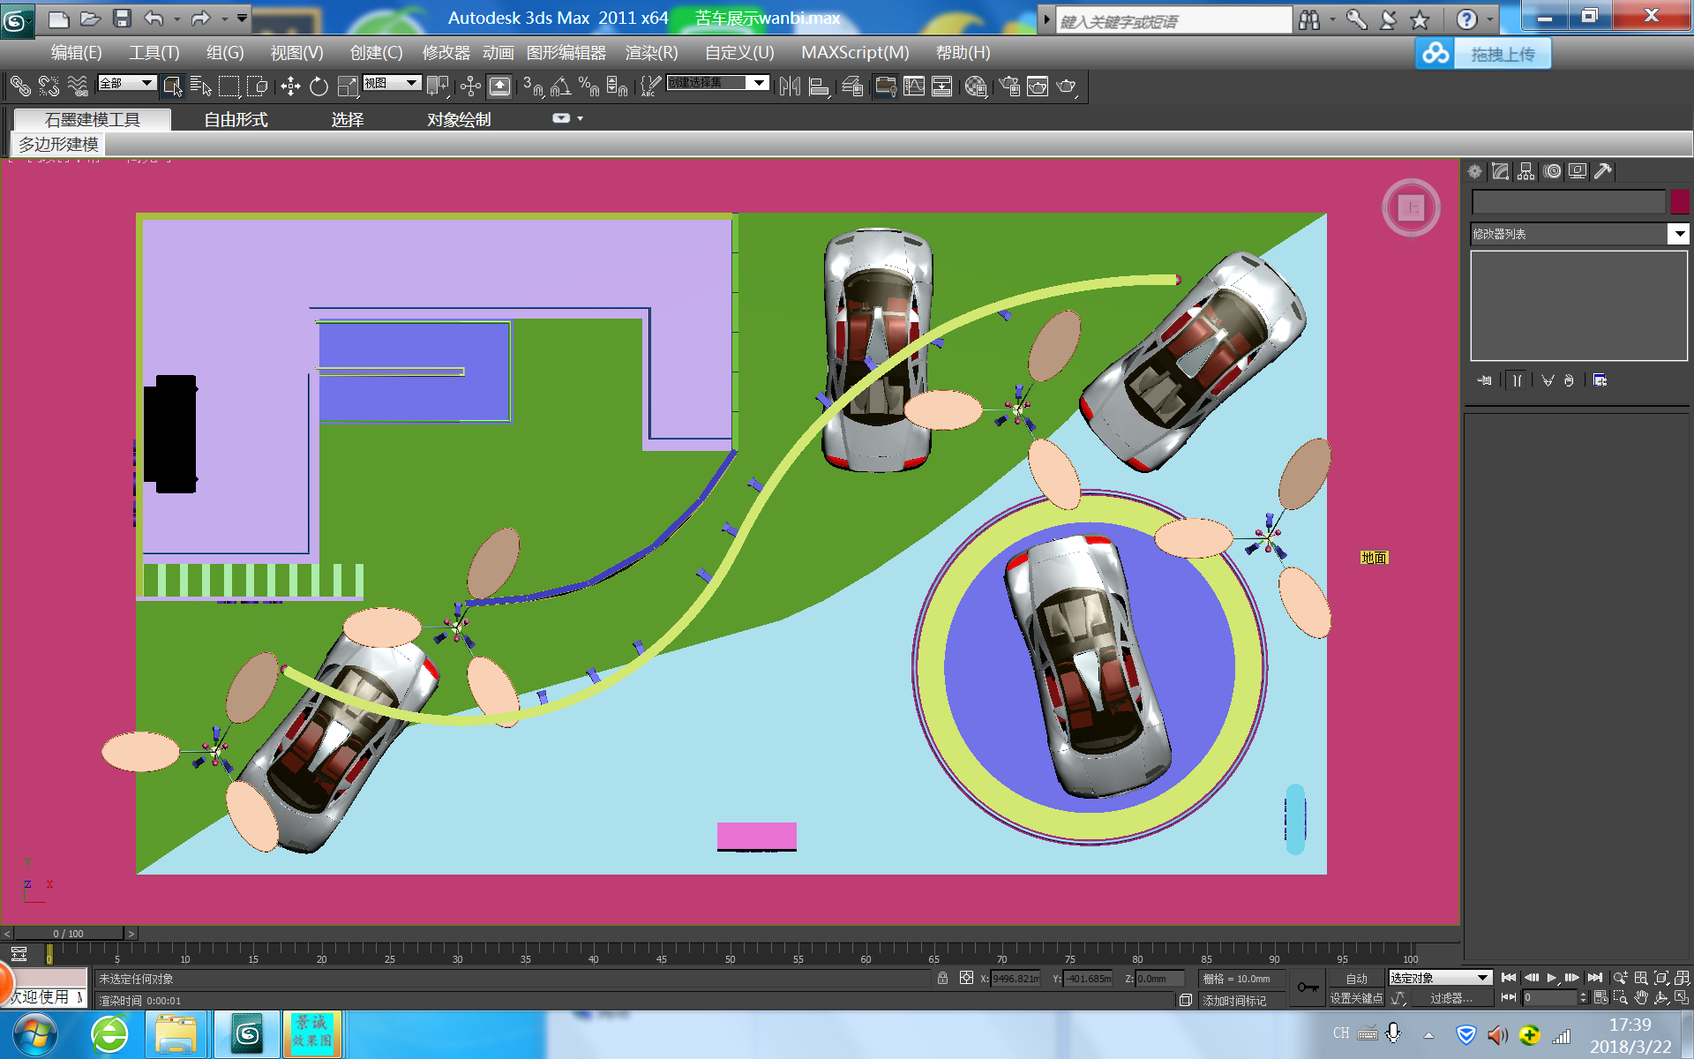Click the 拖拽上传 upload button

[x=1503, y=55]
